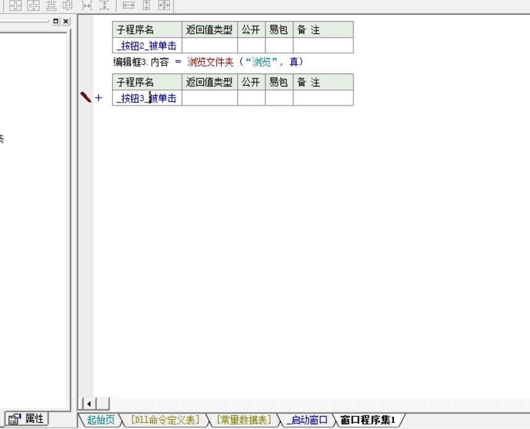
Task: Click 公开 cell in _按钮3_被单击 row
Action: point(251,98)
